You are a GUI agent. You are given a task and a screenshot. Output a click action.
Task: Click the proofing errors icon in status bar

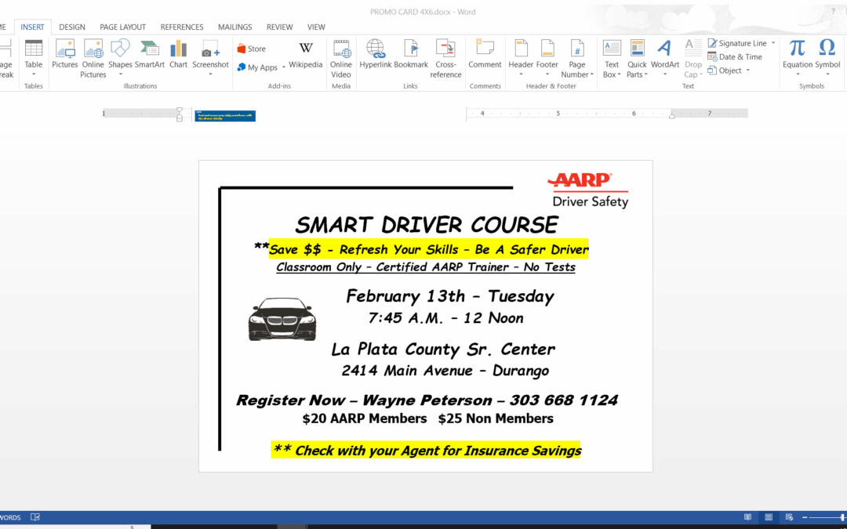[x=35, y=517]
